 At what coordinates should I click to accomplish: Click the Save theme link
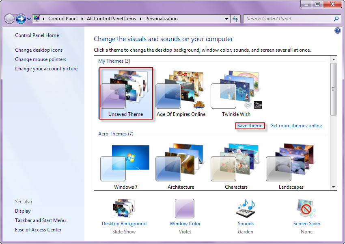click(x=250, y=126)
